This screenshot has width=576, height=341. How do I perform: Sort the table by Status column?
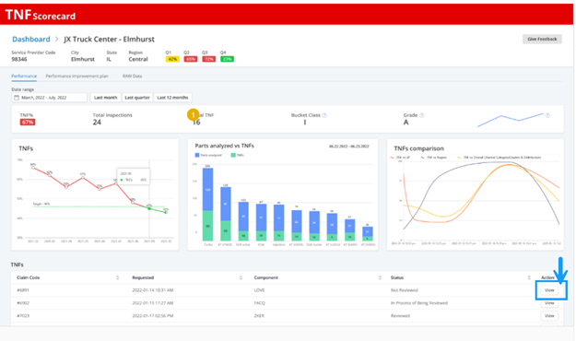529,277
